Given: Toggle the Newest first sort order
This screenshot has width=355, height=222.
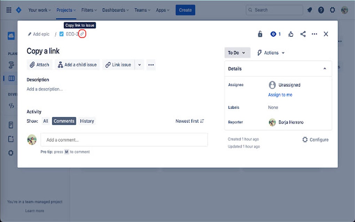Looking at the screenshot, I should (190, 121).
